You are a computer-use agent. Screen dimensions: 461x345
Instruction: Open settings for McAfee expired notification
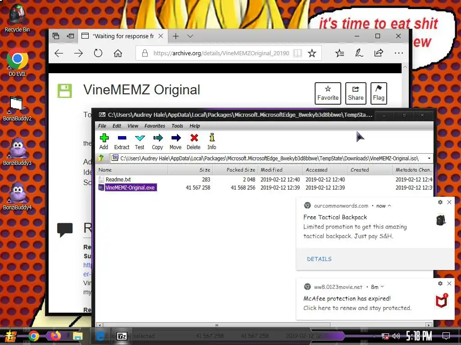pyautogui.click(x=440, y=283)
